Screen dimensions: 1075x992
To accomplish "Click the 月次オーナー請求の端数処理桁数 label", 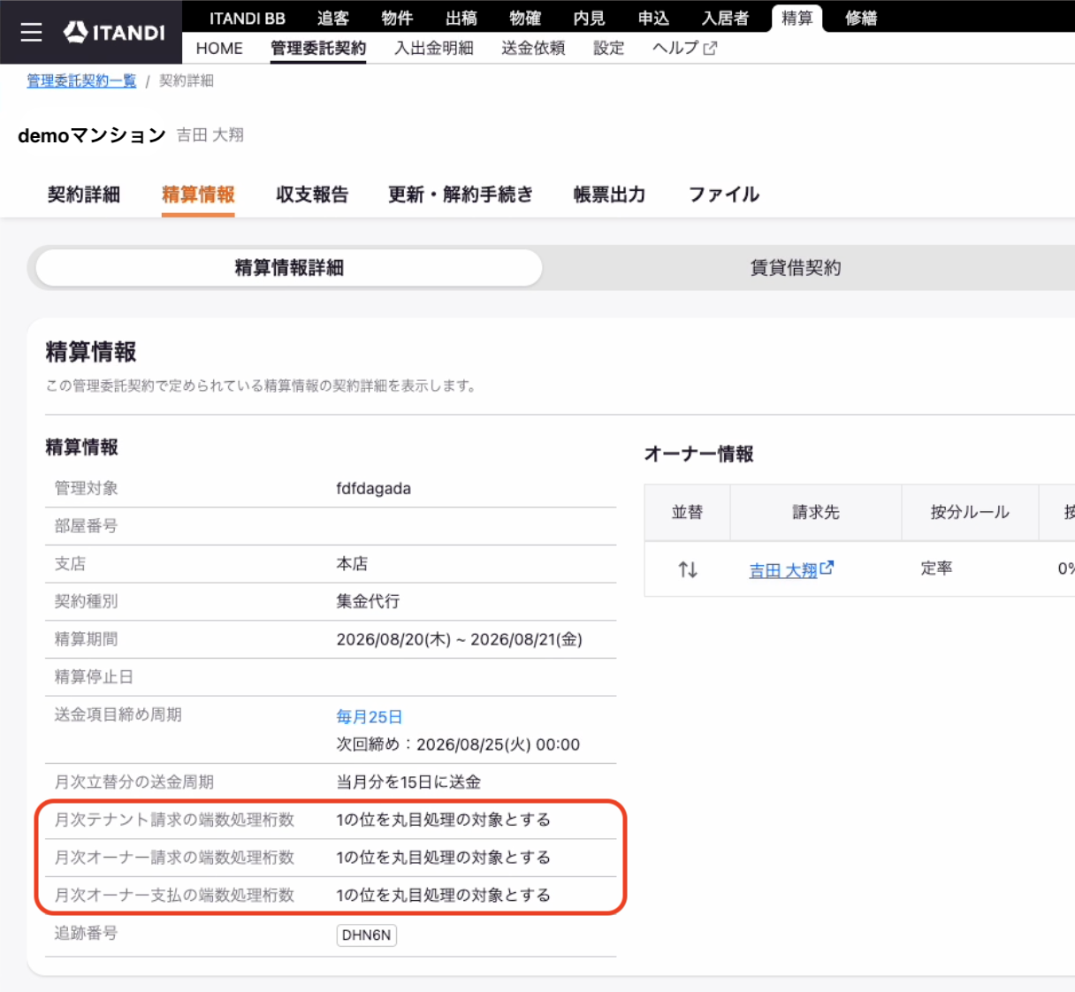I will [174, 858].
